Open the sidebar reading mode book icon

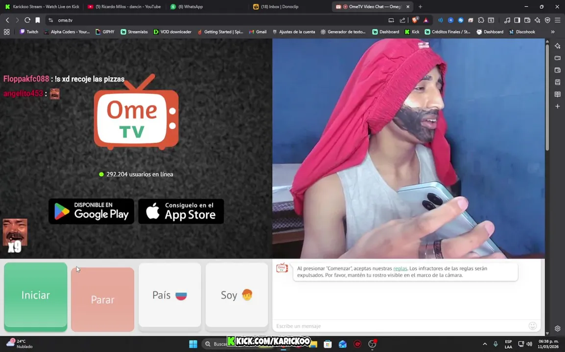(558, 94)
